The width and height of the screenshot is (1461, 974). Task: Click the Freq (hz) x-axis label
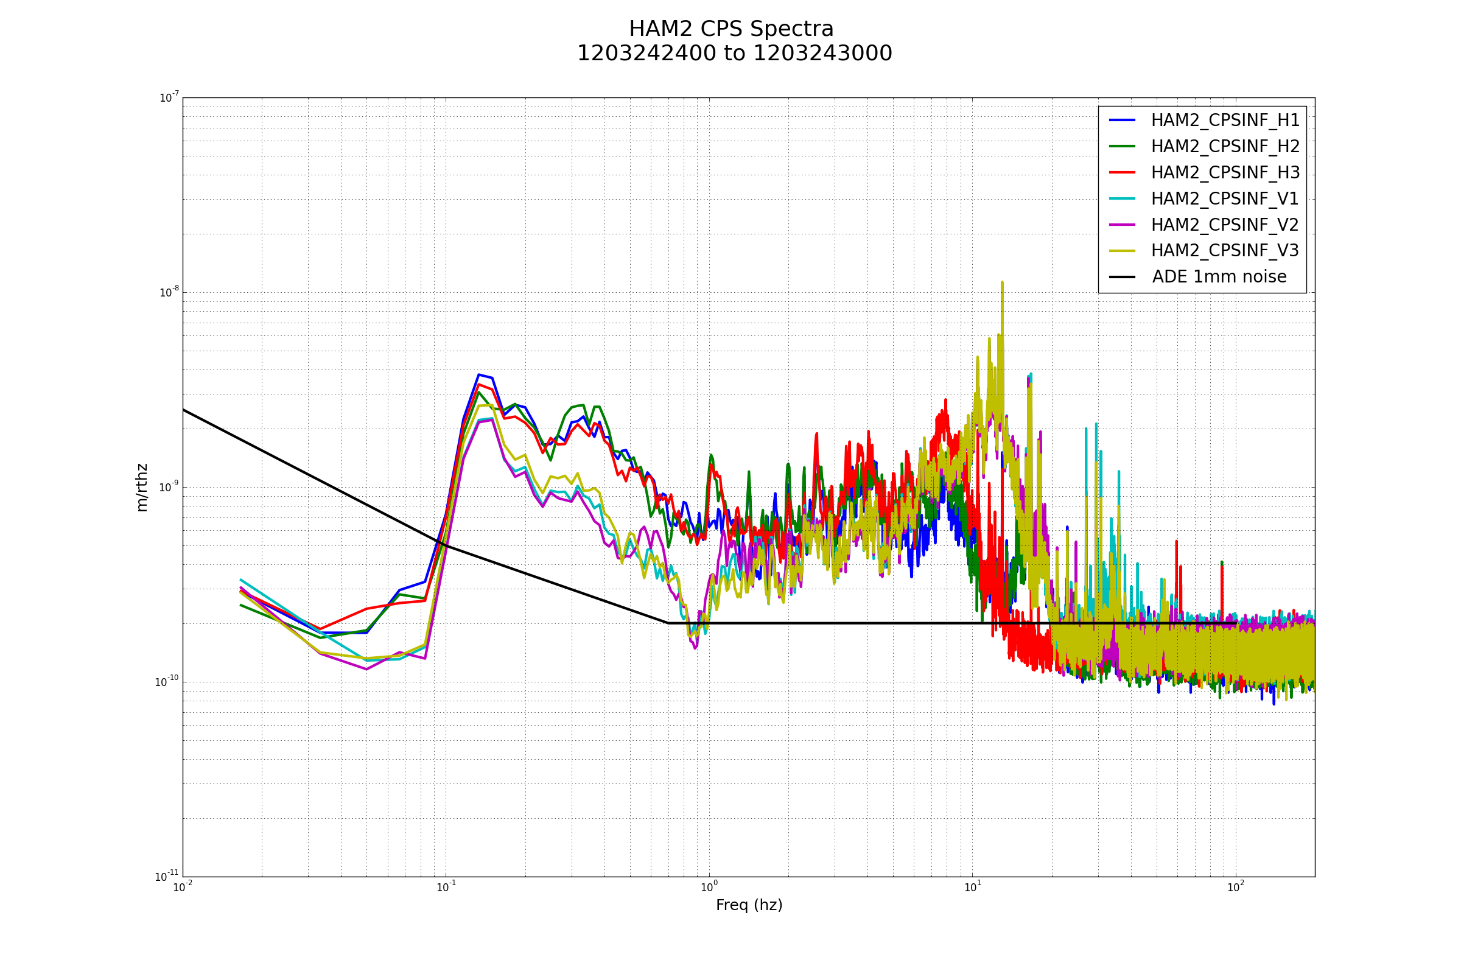coord(749,905)
